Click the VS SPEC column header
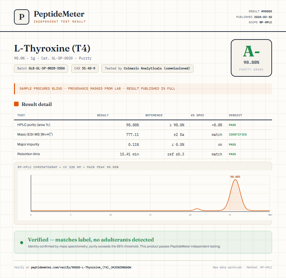 point(197,115)
